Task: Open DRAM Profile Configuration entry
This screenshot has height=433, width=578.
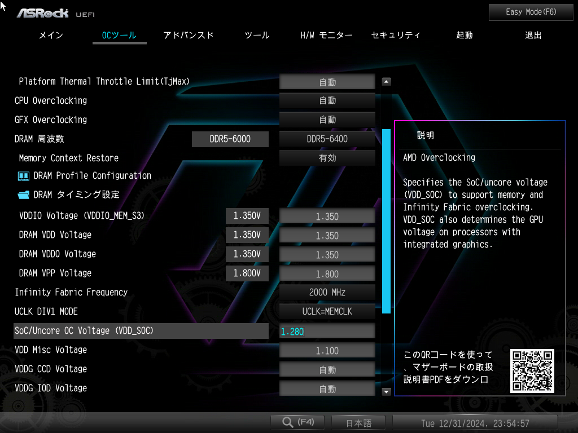Action: point(93,176)
